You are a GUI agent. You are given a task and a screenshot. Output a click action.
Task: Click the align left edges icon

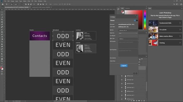point(26,4)
